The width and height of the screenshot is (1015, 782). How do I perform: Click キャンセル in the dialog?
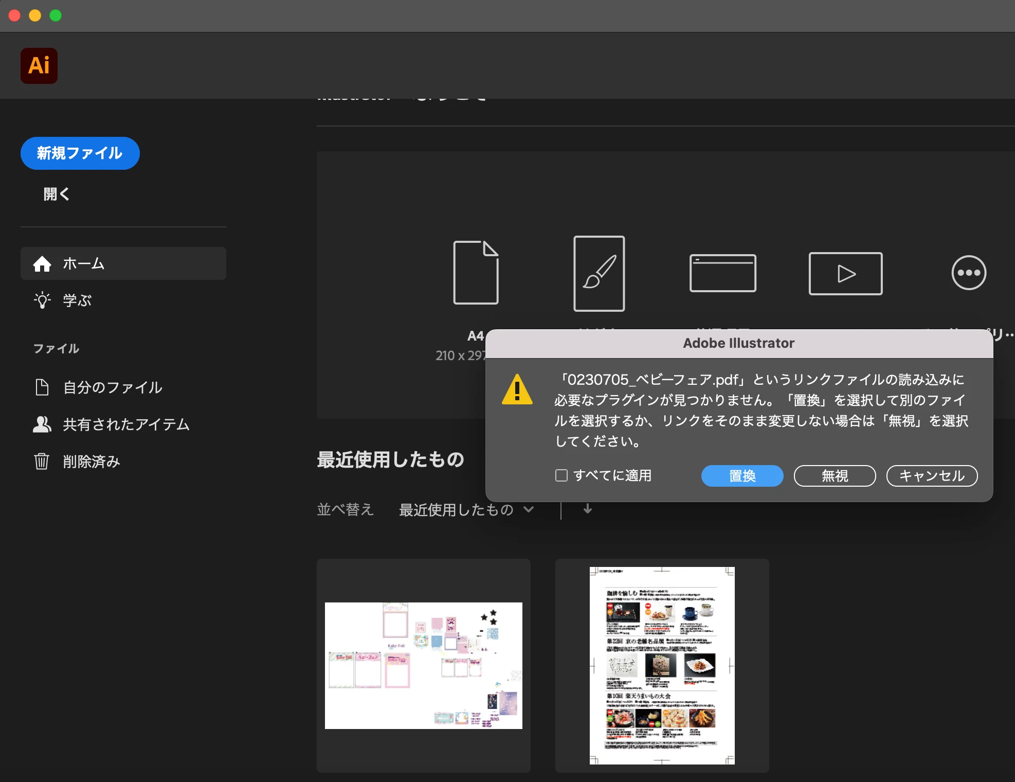pos(932,476)
